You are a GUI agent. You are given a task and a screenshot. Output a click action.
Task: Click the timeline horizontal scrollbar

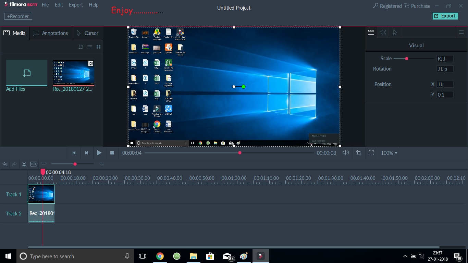pos(234,247)
